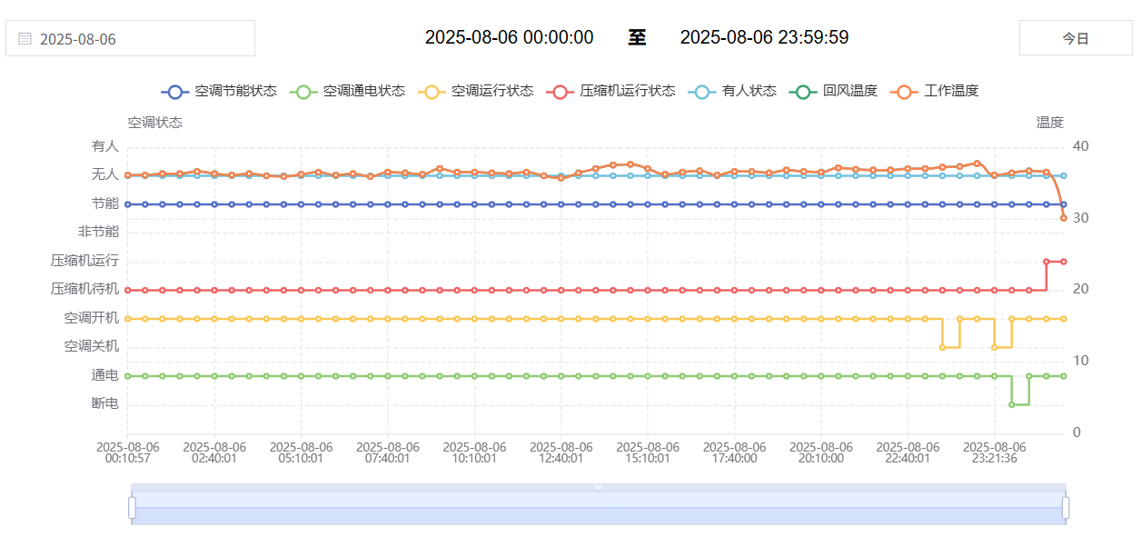Click the left zoom slider handle
Image resolution: width=1141 pixels, height=556 pixels.
pyautogui.click(x=132, y=507)
